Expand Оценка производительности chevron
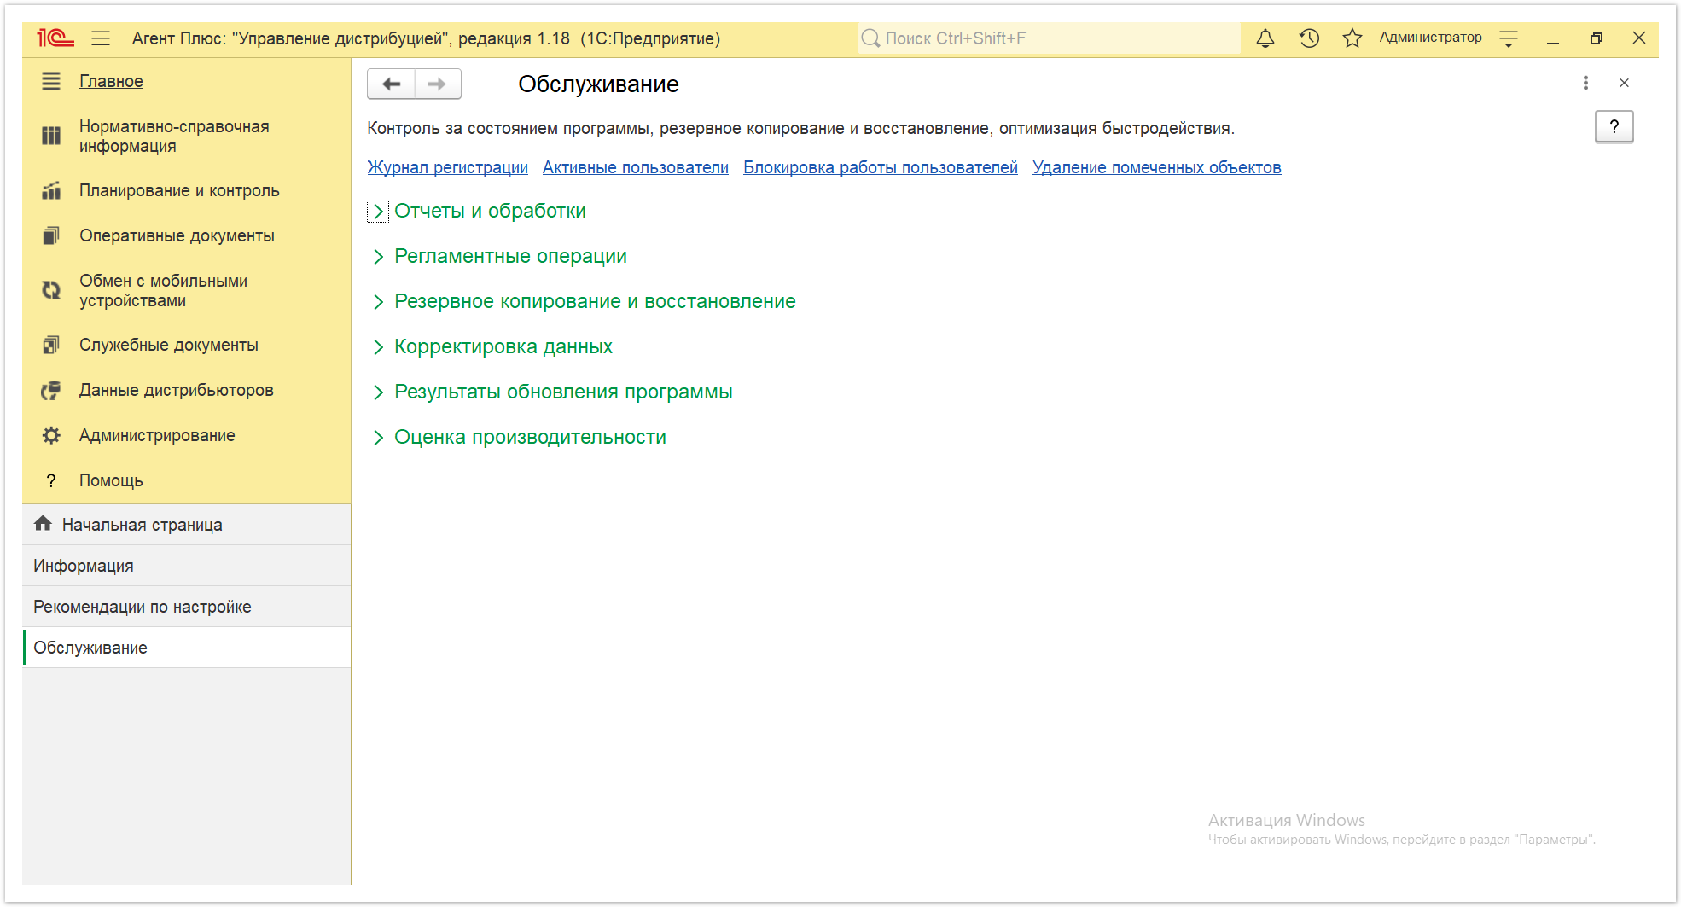Image resolution: width=1681 pixels, height=907 pixels. 378,438
